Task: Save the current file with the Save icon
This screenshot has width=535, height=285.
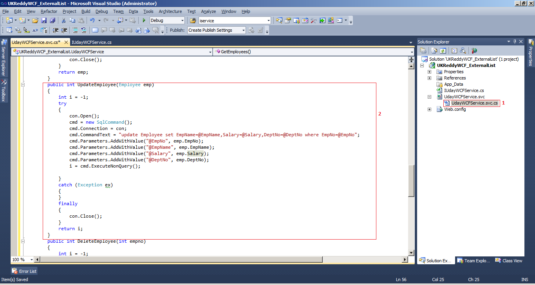Action: [x=44, y=20]
